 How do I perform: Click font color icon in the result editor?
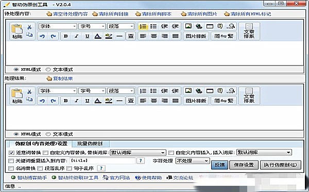click(x=98, y=101)
